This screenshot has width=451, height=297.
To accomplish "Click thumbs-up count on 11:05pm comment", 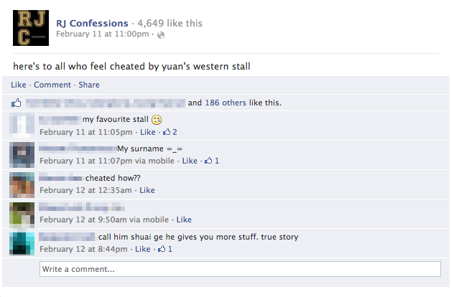I will [170, 132].
